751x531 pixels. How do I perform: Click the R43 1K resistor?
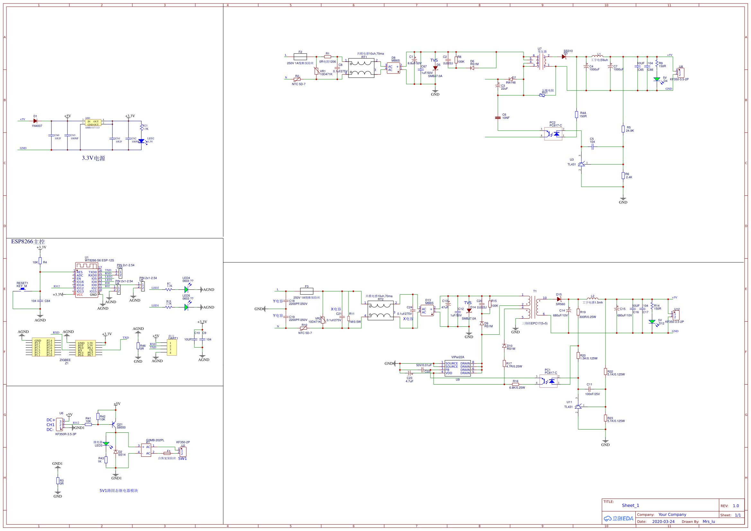click(x=106, y=460)
